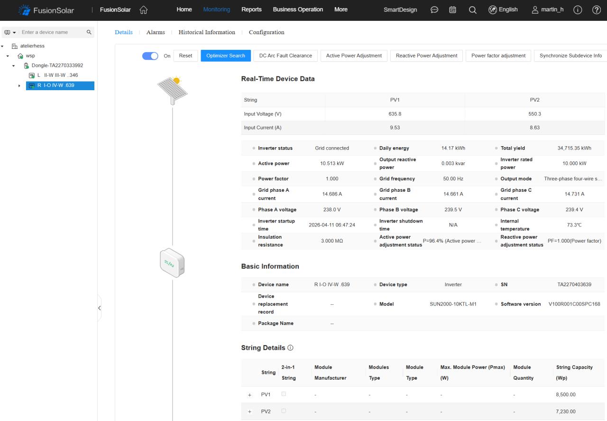Switch to the Historical Information tab
Screen dimensions: 607x421
[x=207, y=32]
